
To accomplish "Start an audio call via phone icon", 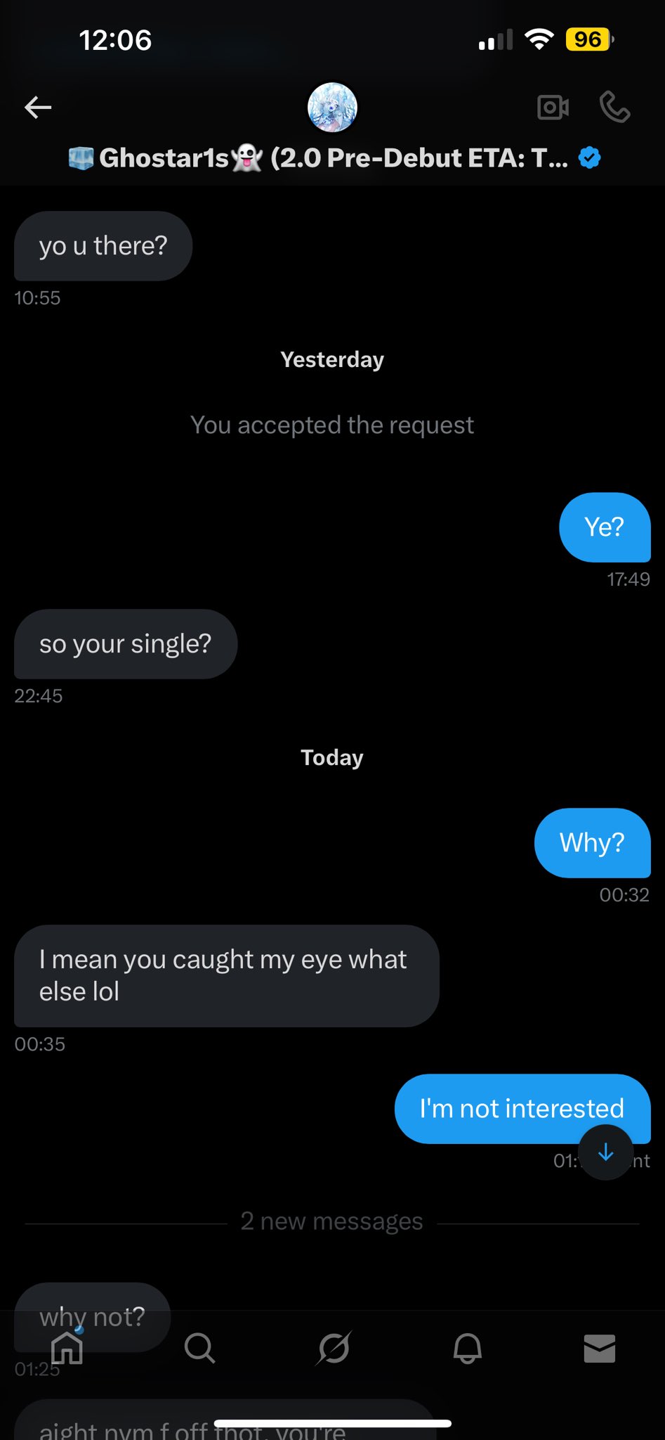I will [x=615, y=108].
